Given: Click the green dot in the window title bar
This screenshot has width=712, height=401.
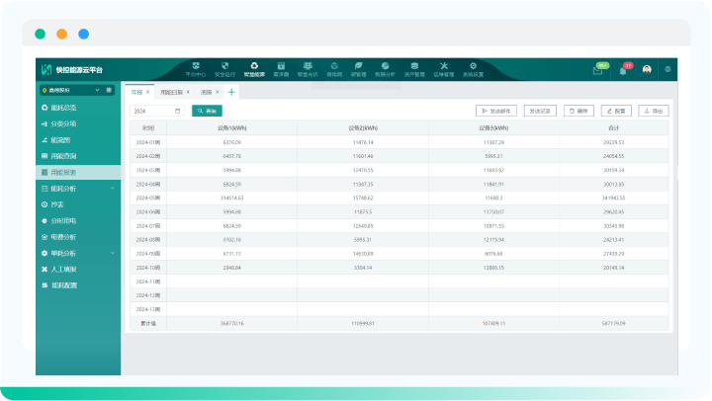Looking at the screenshot, I should (40, 34).
